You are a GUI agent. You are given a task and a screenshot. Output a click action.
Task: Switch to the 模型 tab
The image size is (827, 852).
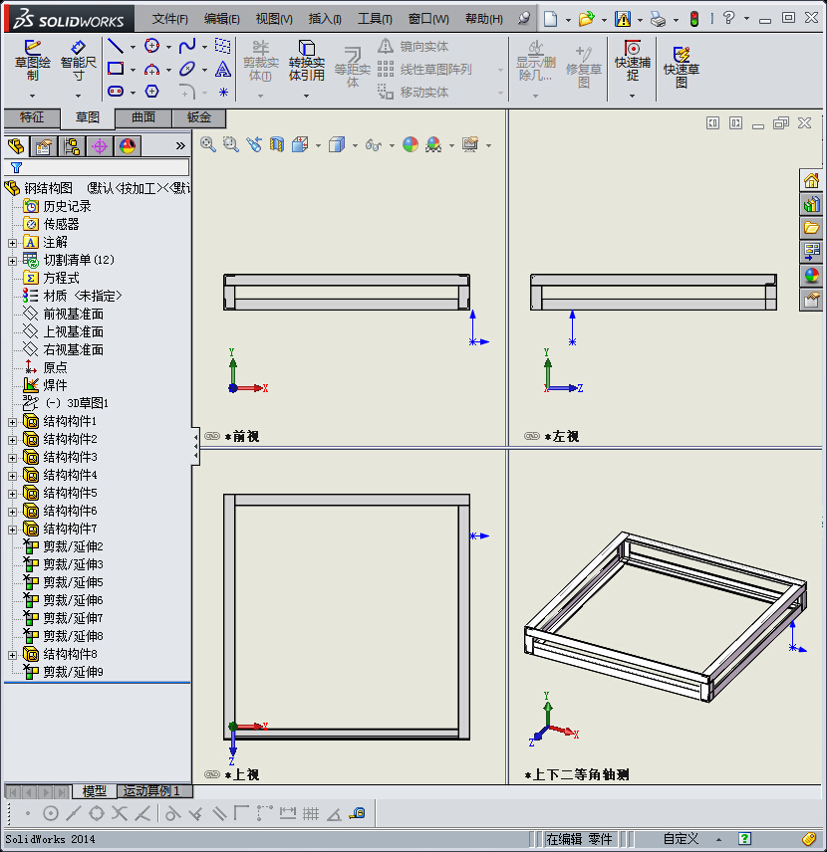click(x=94, y=791)
